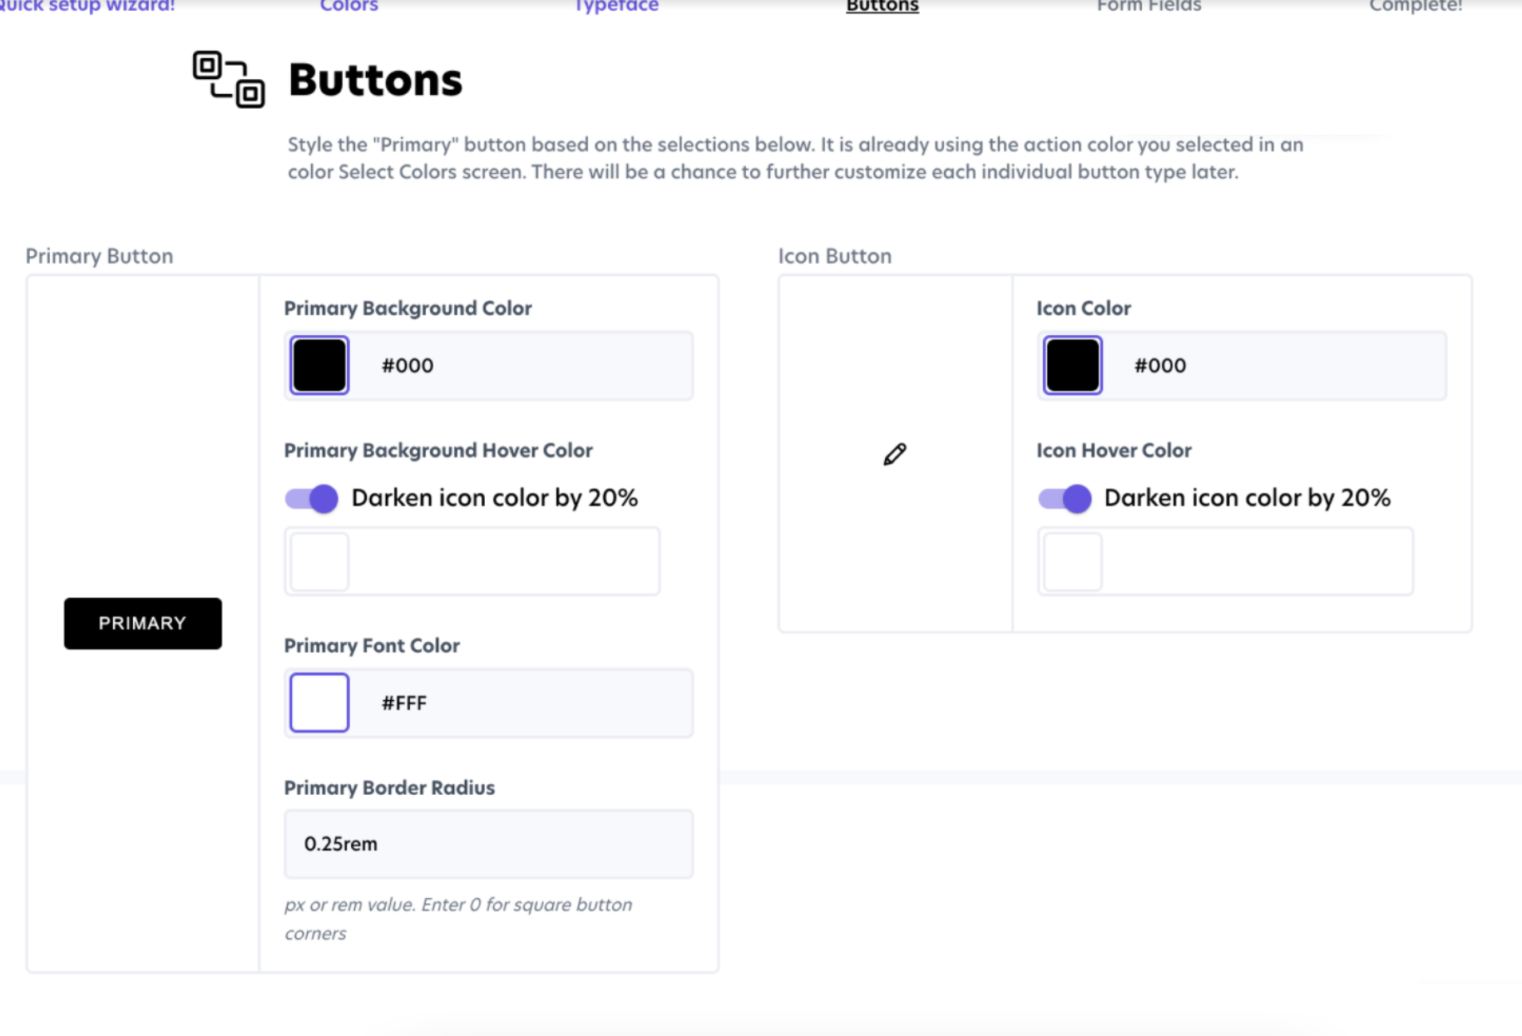Toggle Primary Background Hover darken switch
Screen dimensions: 1522x1036
[312, 498]
